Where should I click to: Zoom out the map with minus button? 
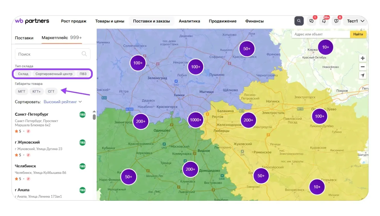[363, 67]
